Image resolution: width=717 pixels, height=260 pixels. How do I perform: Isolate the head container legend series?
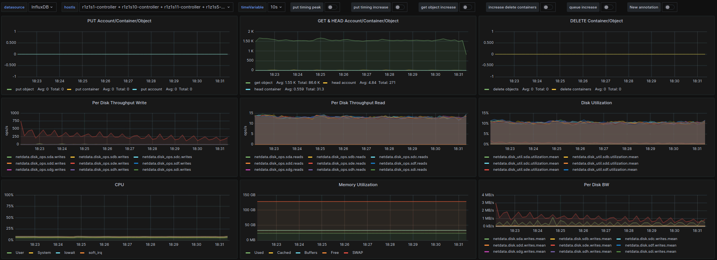[x=267, y=89]
